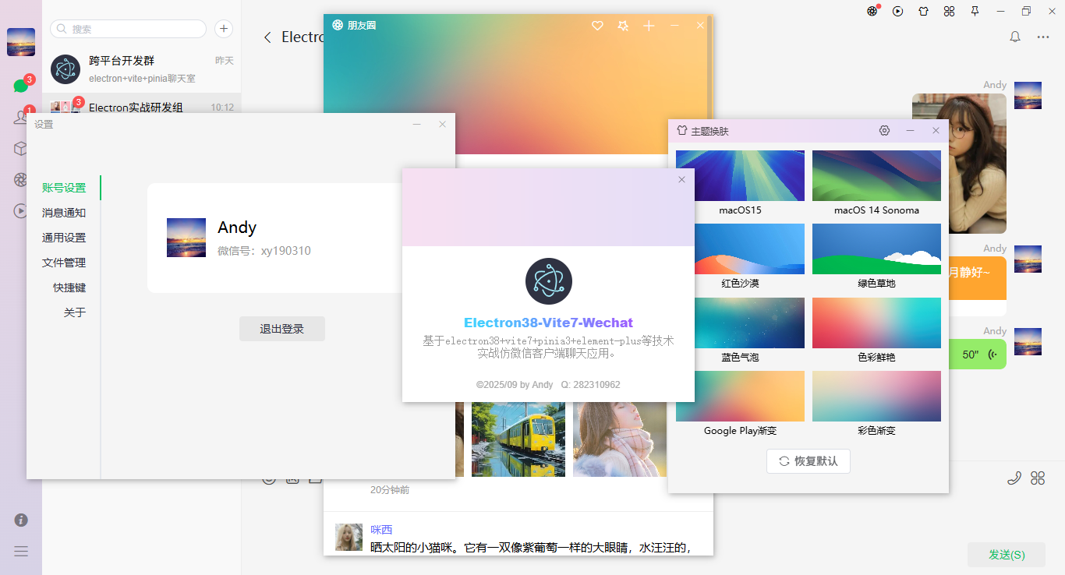
Task: Click the 发送(S) send button
Action: 1007,555
